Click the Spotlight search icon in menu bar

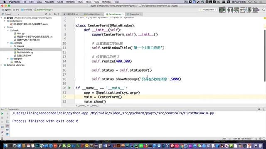(255, 2)
